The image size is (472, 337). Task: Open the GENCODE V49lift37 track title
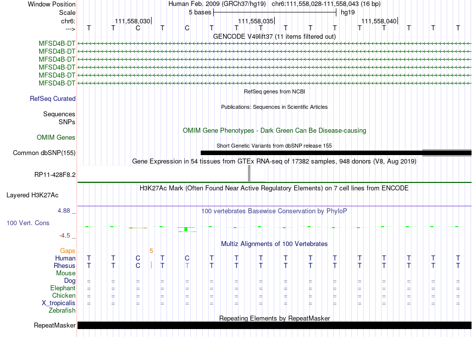[274, 36]
